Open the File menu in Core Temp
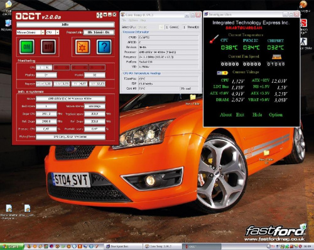This screenshot has width=314, height=250. 124,20
